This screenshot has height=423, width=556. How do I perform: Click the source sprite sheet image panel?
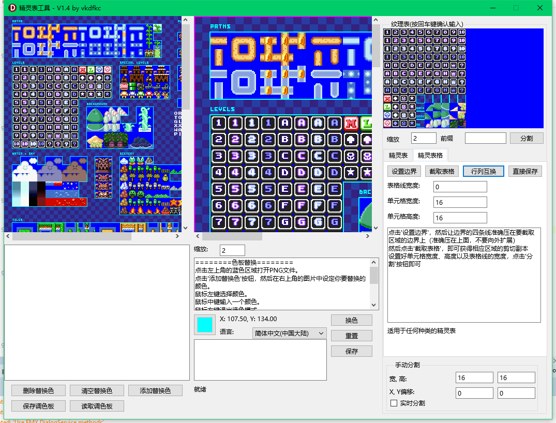click(93, 124)
